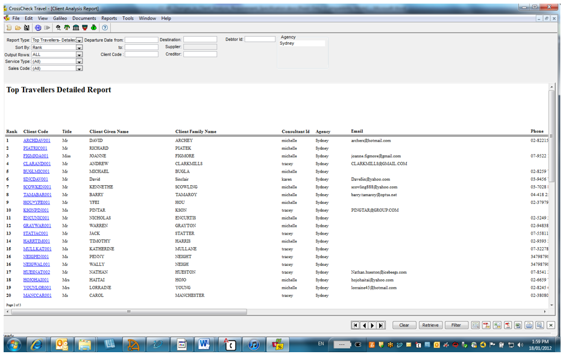Image resolution: width=563 pixels, height=354 pixels.
Task: Open Help with the question mark icon
Action: coord(104,28)
